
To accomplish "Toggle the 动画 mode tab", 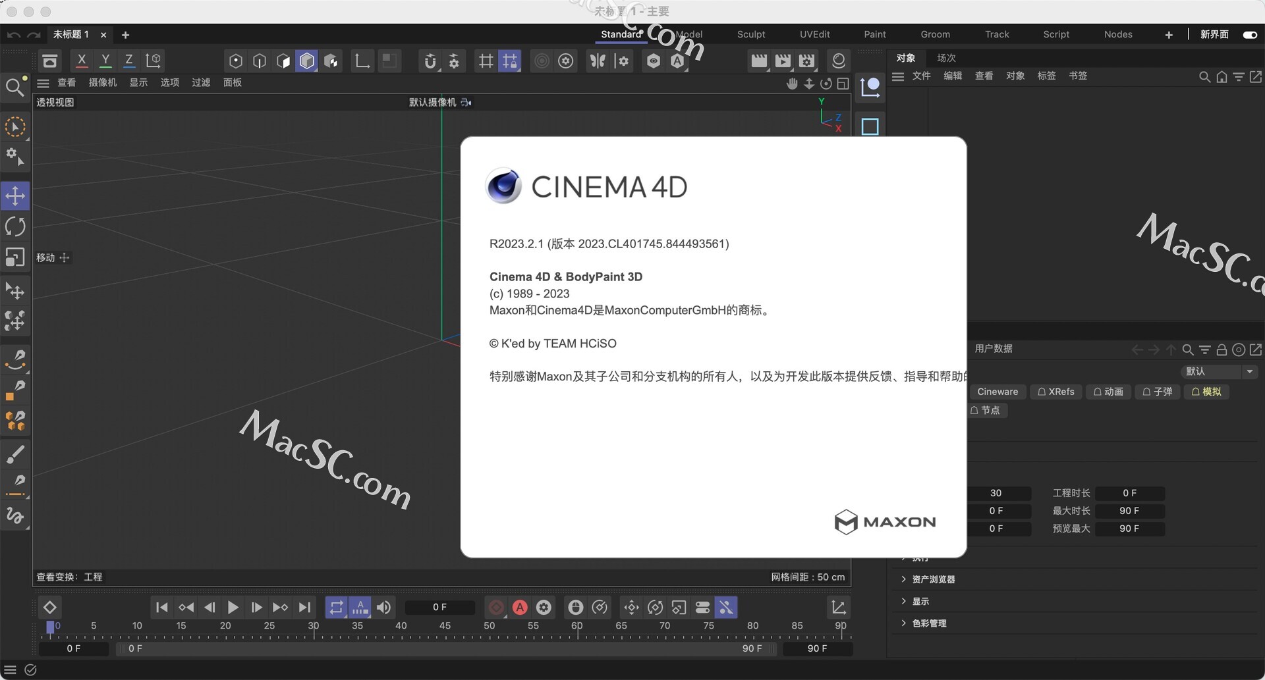I will coord(1108,392).
